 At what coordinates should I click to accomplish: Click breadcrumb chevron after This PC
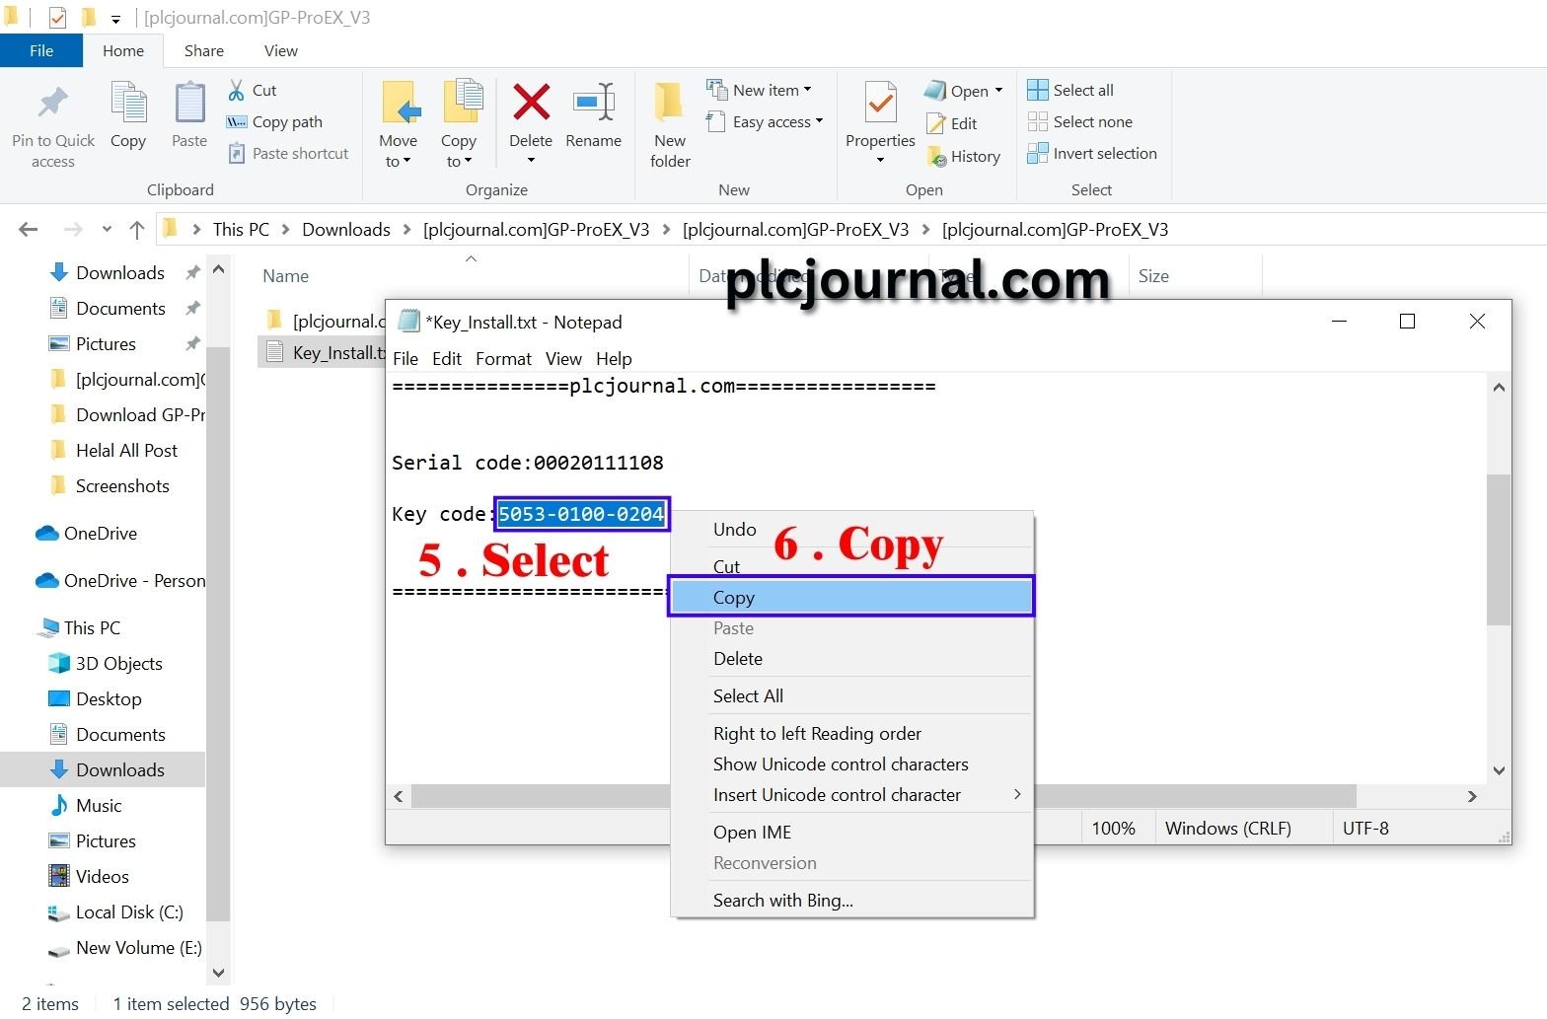click(x=285, y=229)
